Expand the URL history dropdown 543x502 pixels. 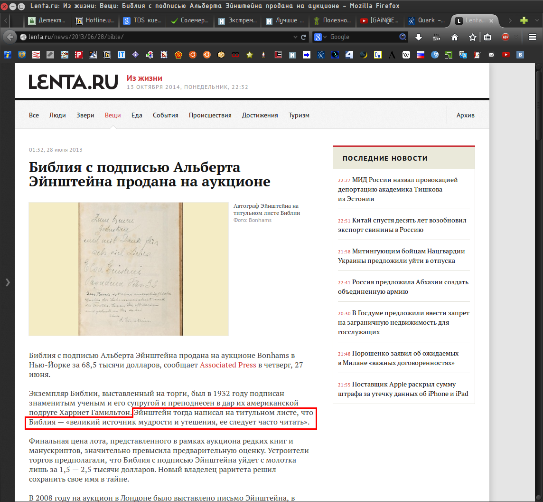pos(295,37)
